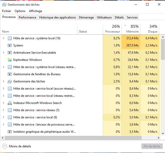Switch to Historique des applications tab
Image resolution: width=165 pixels, height=153 pixels.
click(57, 17)
